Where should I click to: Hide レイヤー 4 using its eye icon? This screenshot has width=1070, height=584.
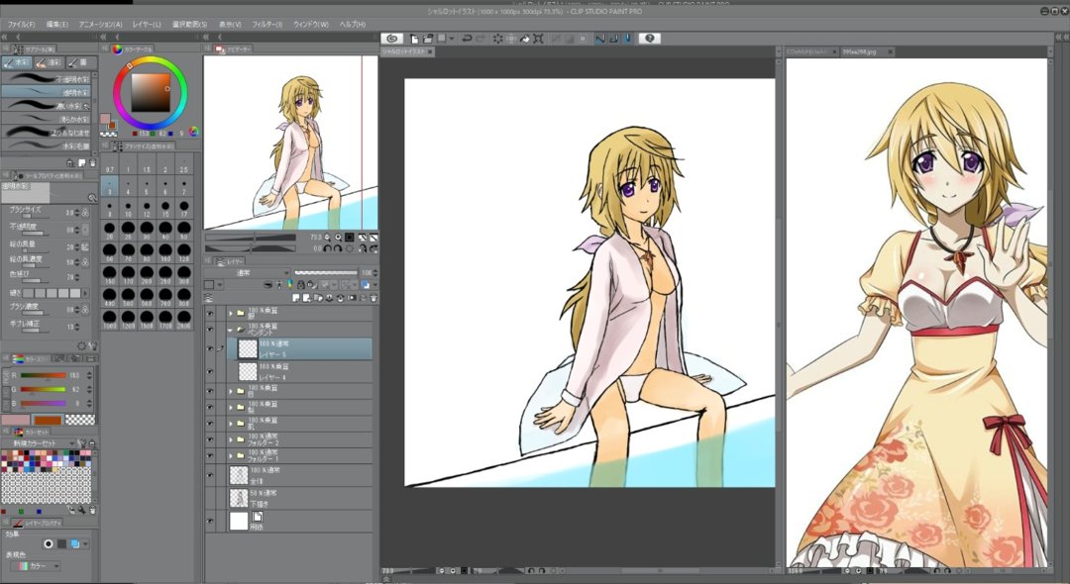210,371
